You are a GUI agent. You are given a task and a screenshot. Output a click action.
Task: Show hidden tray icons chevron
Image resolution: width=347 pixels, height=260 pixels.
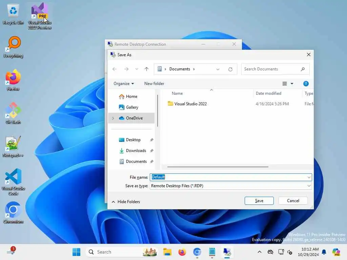tap(260, 252)
